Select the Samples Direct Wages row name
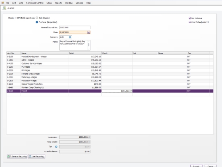The width and height of the screenshot is (222, 167). click(x=31, y=74)
